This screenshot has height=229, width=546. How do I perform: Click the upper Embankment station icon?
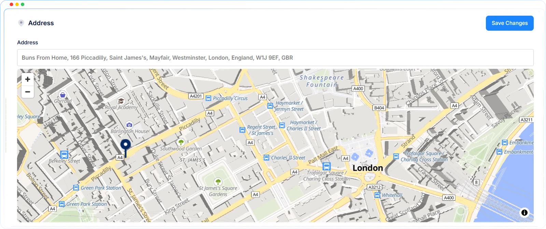[505, 142]
